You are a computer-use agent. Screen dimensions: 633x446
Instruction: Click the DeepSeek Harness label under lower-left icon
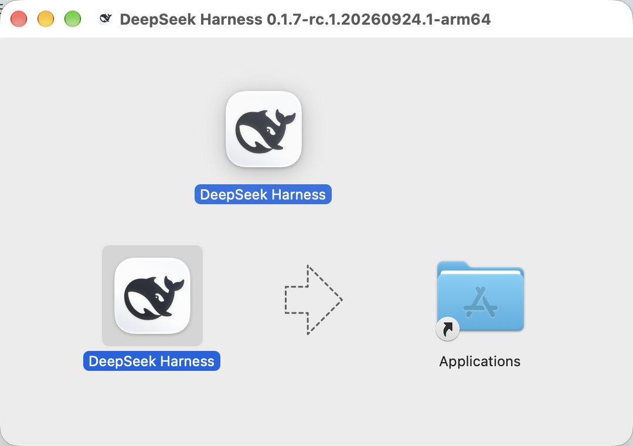151,361
